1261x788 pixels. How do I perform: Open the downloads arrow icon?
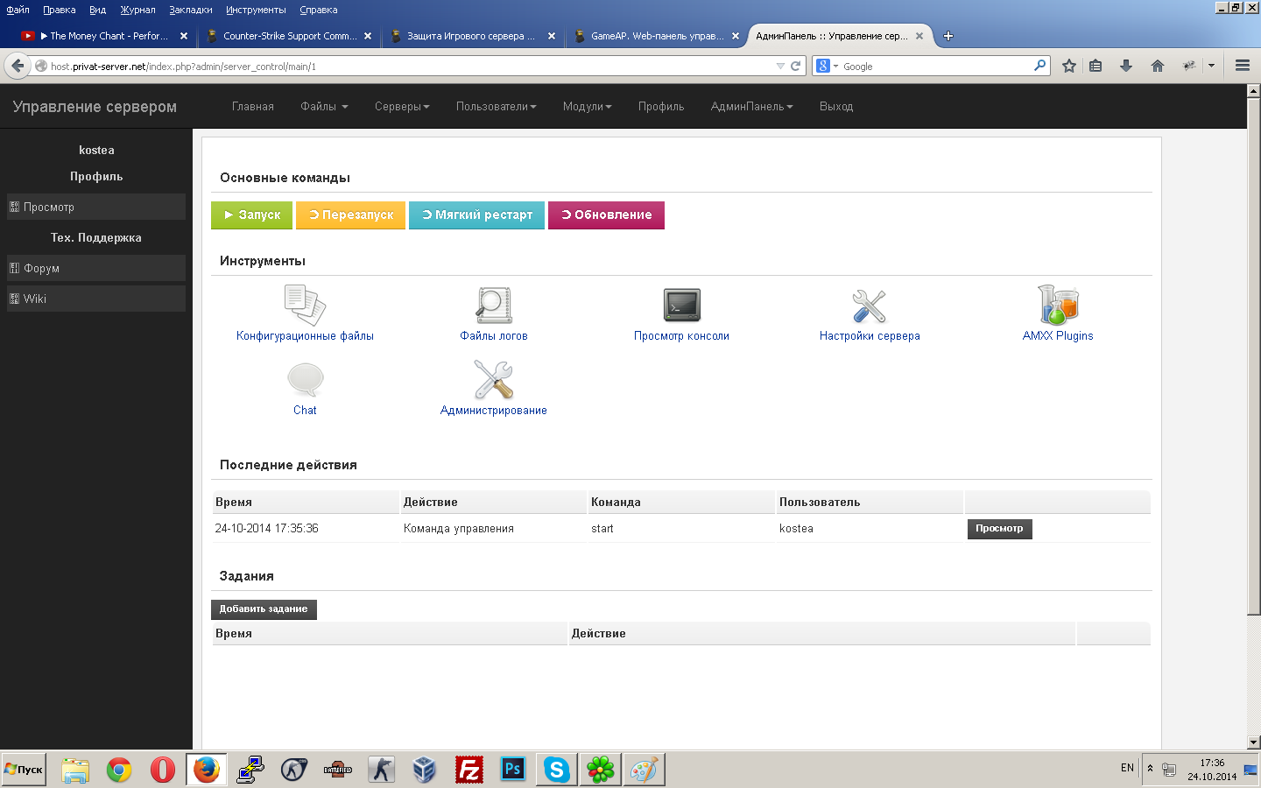pos(1126,66)
